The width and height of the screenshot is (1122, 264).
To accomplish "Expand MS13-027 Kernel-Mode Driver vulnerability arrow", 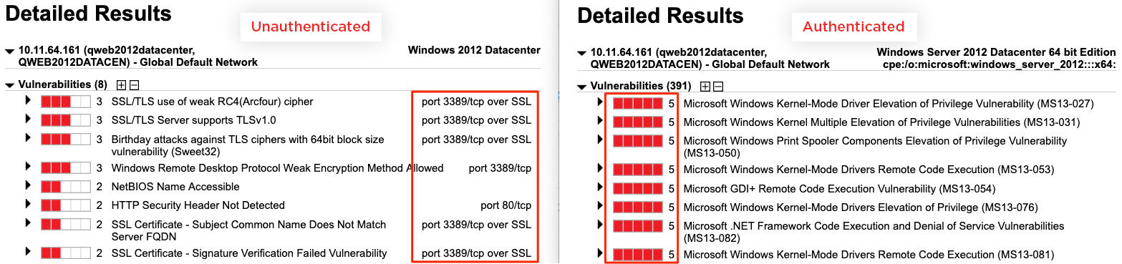I will (x=601, y=103).
